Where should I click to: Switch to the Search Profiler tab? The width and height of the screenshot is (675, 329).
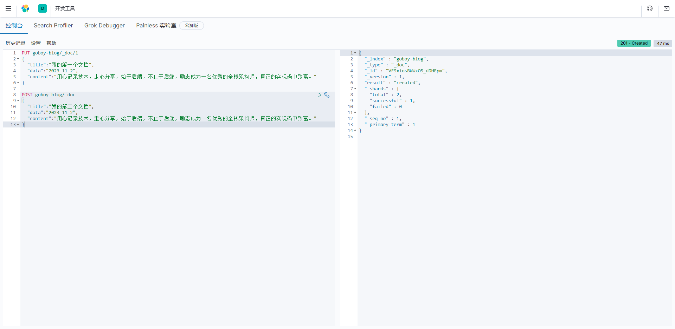click(53, 26)
